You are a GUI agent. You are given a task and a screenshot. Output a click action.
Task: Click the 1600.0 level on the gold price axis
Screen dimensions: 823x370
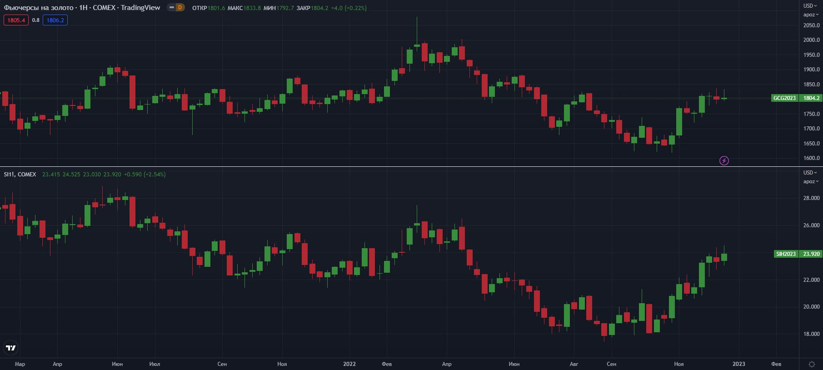811,158
